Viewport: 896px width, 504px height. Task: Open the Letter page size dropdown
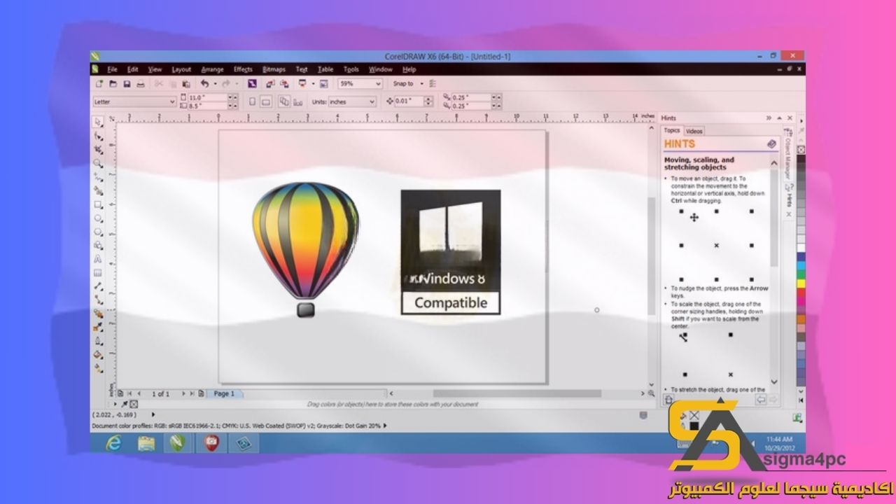click(x=172, y=101)
